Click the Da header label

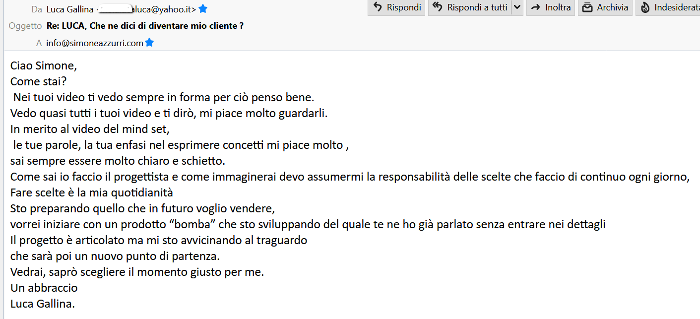tap(36, 9)
